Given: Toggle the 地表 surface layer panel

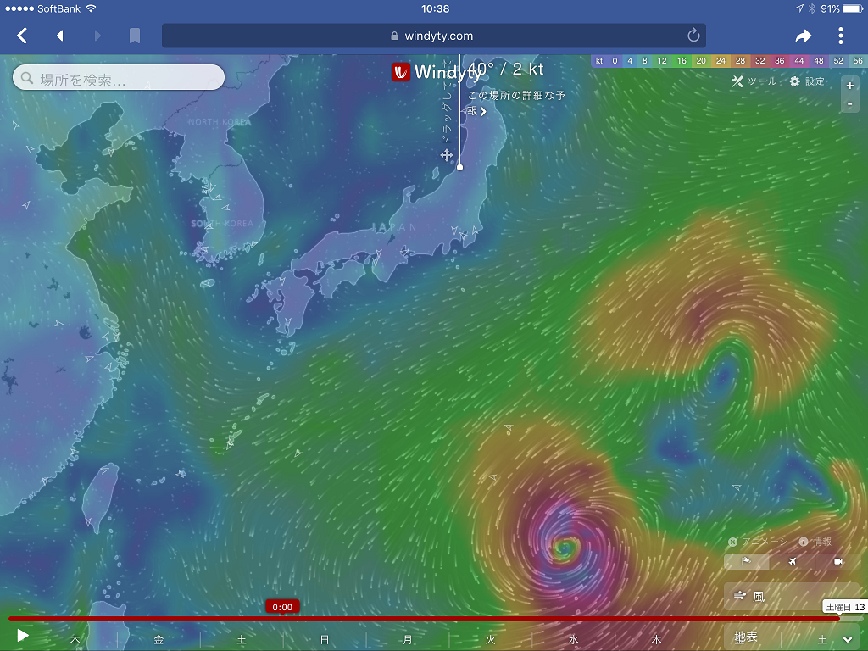Looking at the screenshot, I should [748, 637].
